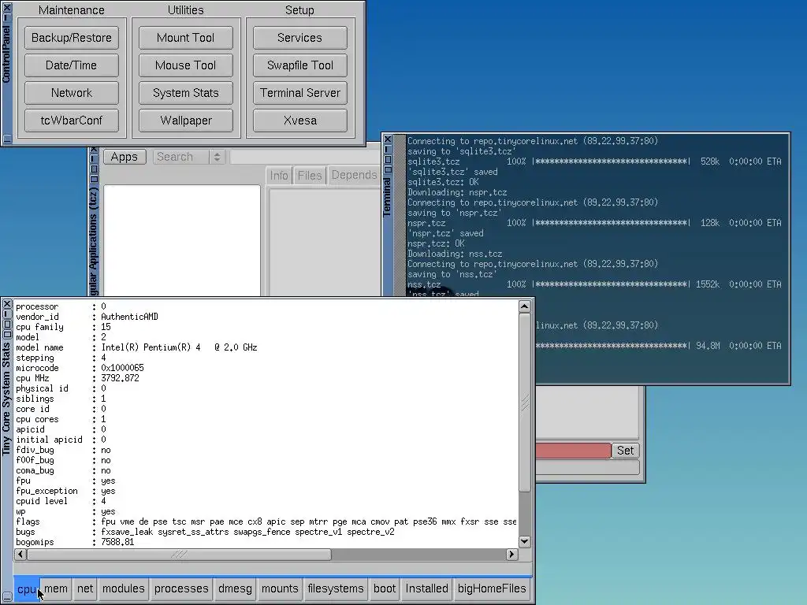Screen dimensions: 807x605
Task: Click the red input field beside Set
Action: (x=574, y=451)
